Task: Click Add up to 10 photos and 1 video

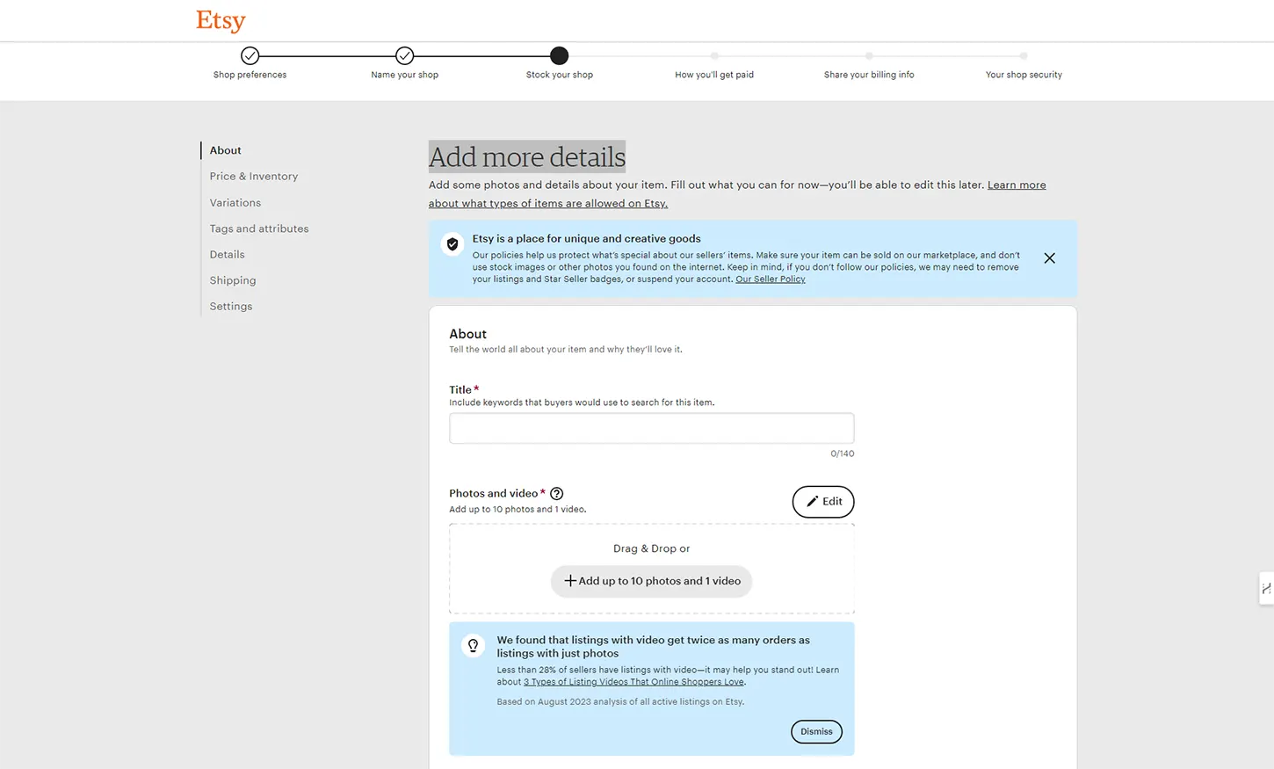Action: click(651, 581)
